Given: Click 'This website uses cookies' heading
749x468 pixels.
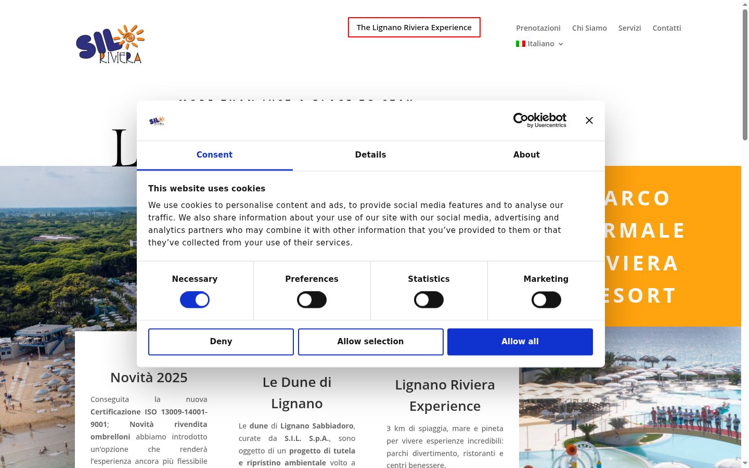Looking at the screenshot, I should point(206,189).
